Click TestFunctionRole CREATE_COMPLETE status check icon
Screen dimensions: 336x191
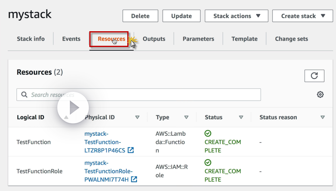[x=208, y=163]
